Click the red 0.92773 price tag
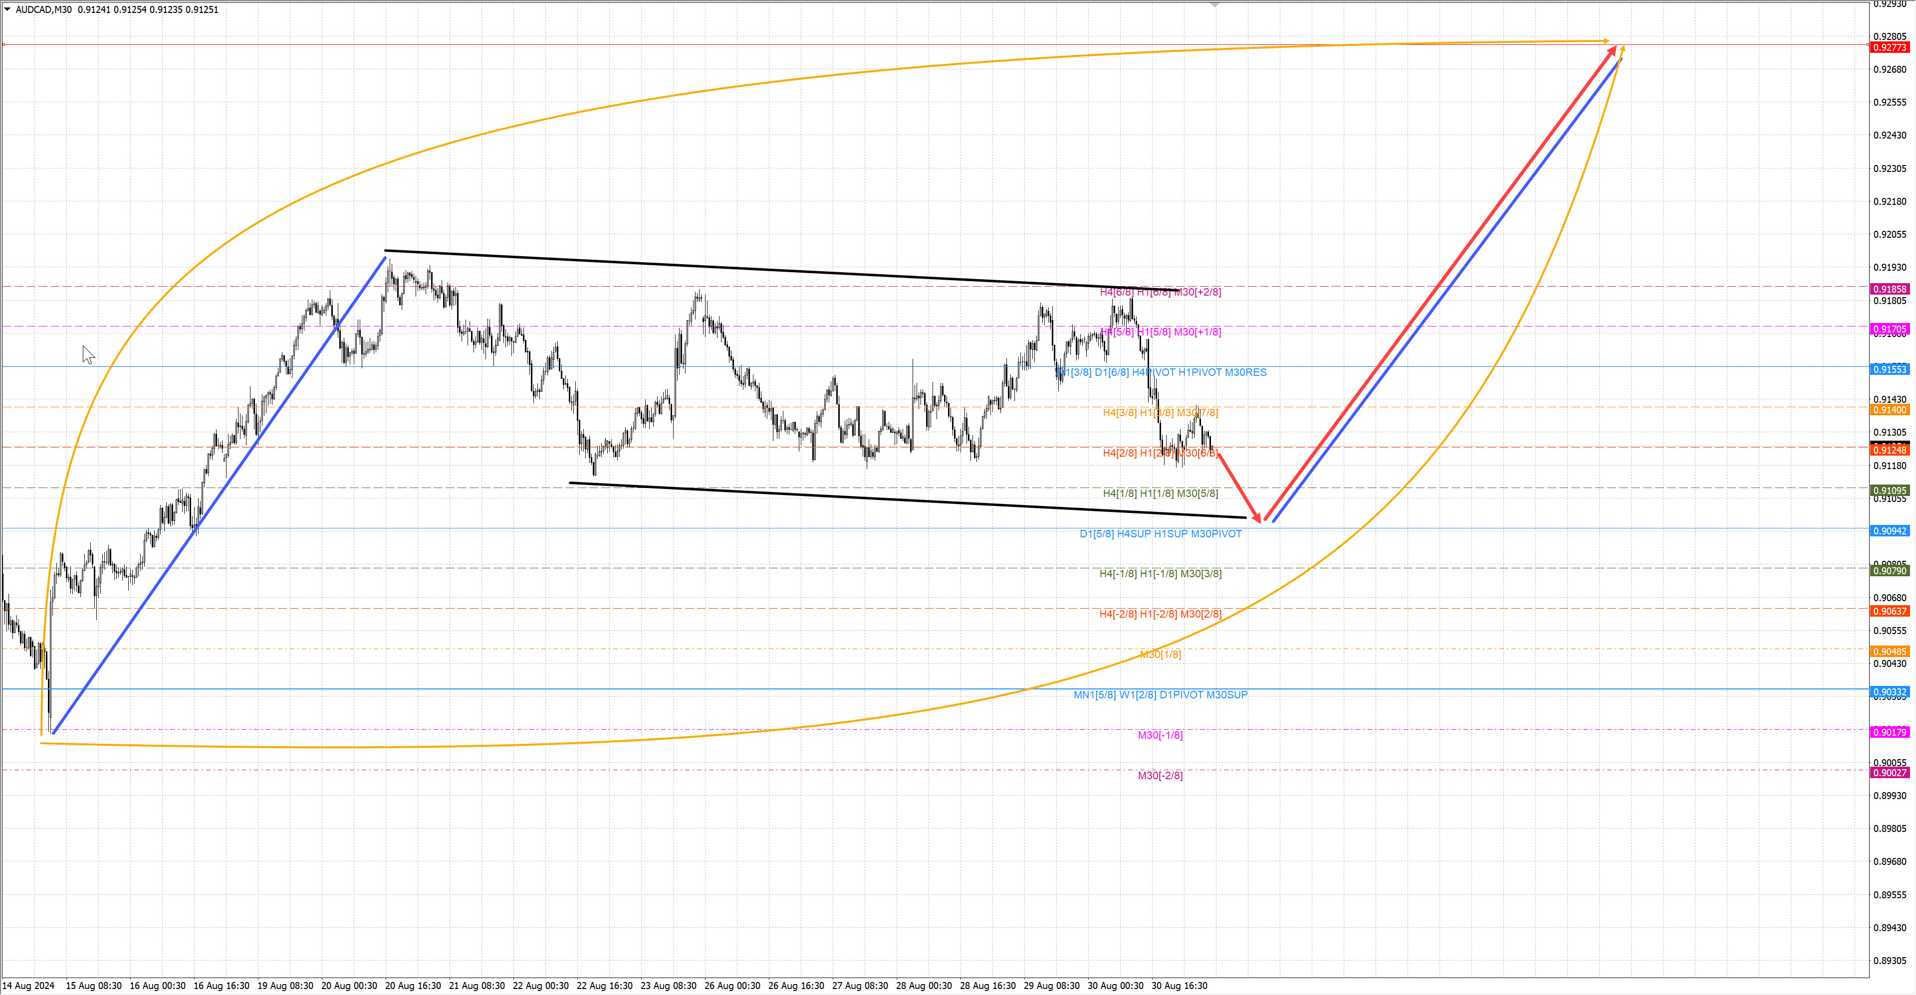The width and height of the screenshot is (1916, 995). click(1889, 47)
